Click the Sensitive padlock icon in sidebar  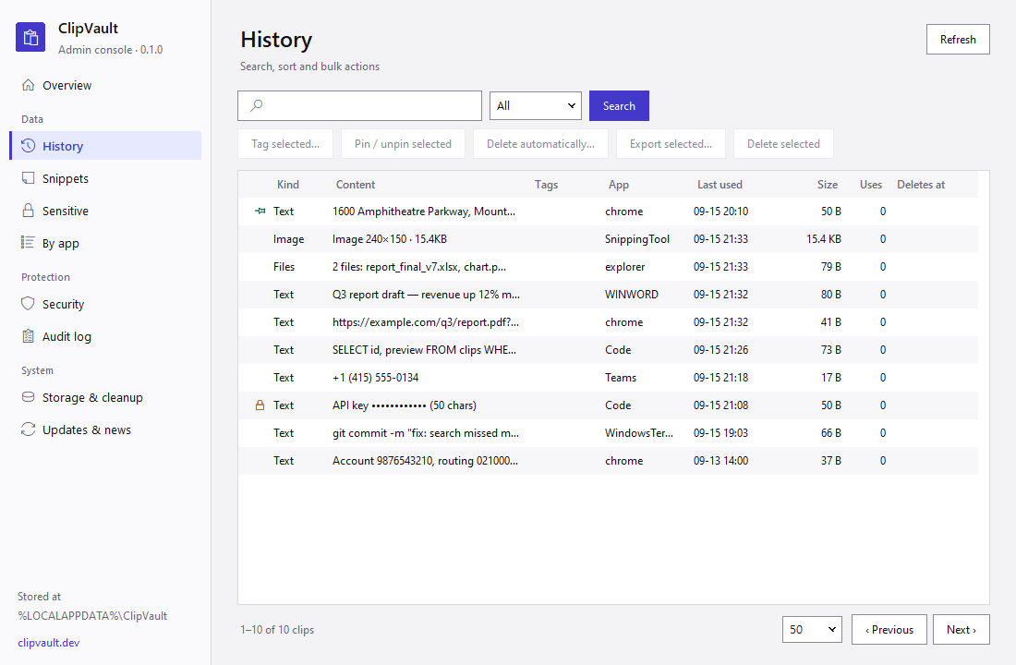(28, 211)
